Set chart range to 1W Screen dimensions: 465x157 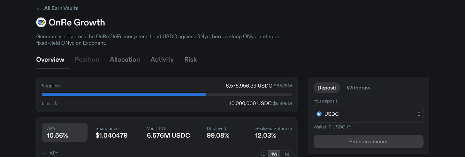(x=274, y=154)
